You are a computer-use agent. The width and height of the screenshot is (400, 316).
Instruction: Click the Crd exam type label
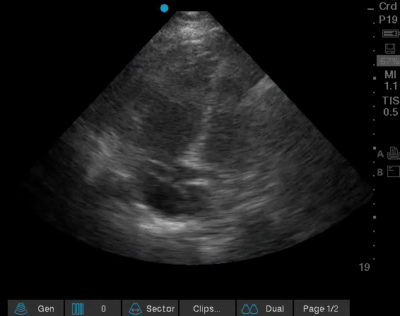(388, 6)
